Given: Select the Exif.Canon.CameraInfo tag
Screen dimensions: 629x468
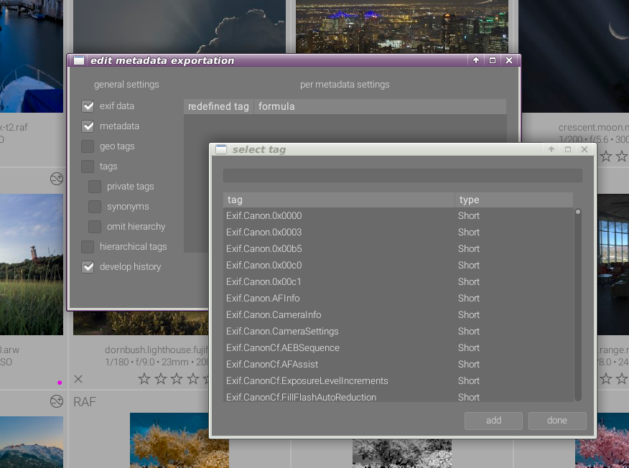Looking at the screenshot, I should (x=399, y=315).
